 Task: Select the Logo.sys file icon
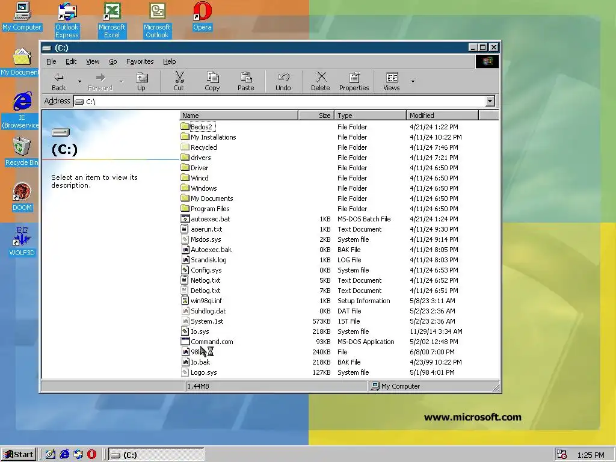[x=185, y=372]
